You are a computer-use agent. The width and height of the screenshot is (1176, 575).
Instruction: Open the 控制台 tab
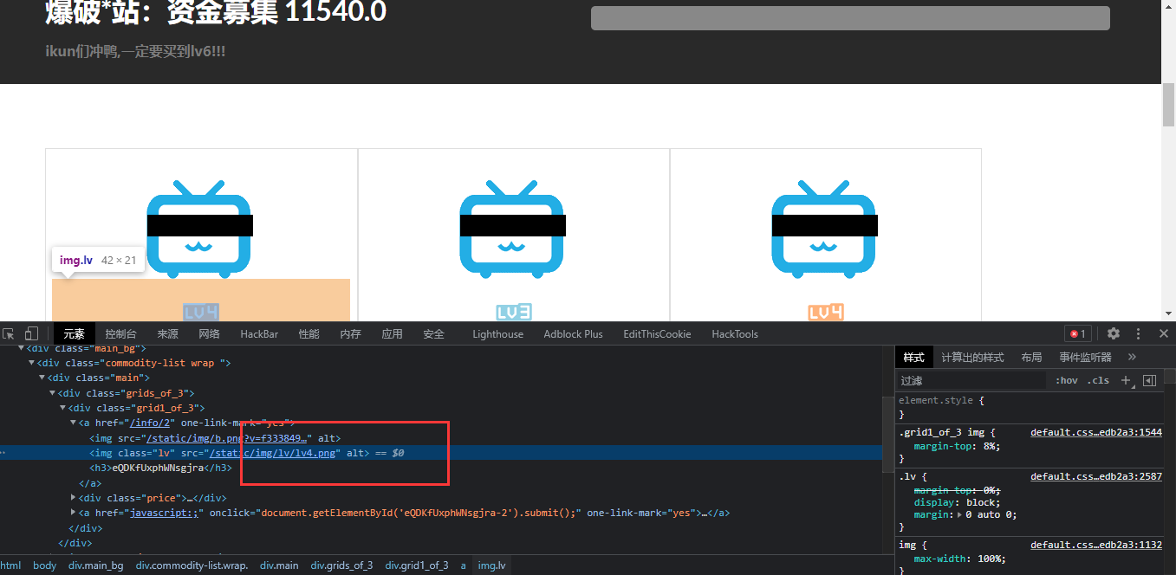coord(121,334)
